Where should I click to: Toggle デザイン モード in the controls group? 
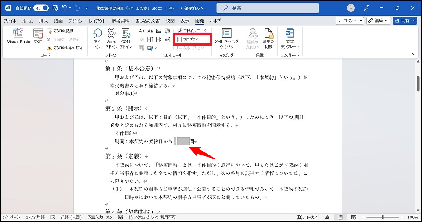(x=191, y=31)
